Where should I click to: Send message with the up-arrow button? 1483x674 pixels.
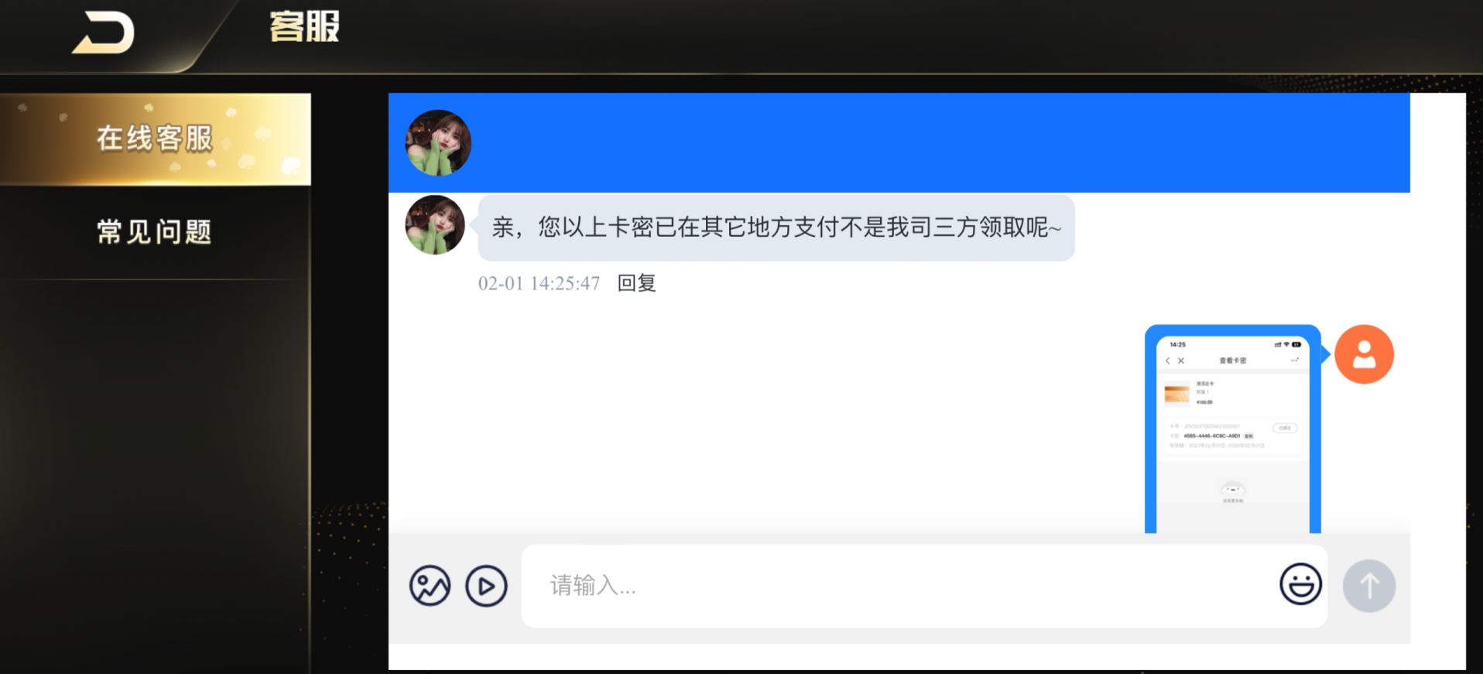(1368, 586)
